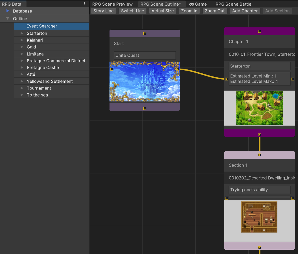
Task: Reset view with Actual Size
Action: click(x=163, y=11)
